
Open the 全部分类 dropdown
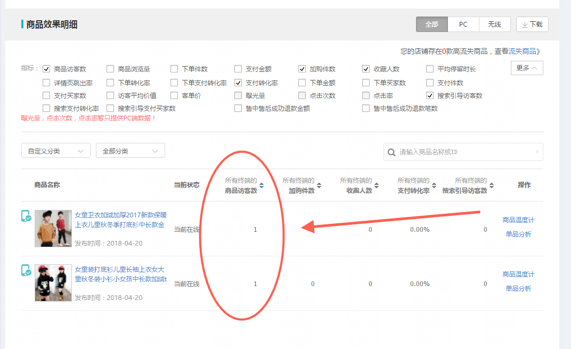130,151
